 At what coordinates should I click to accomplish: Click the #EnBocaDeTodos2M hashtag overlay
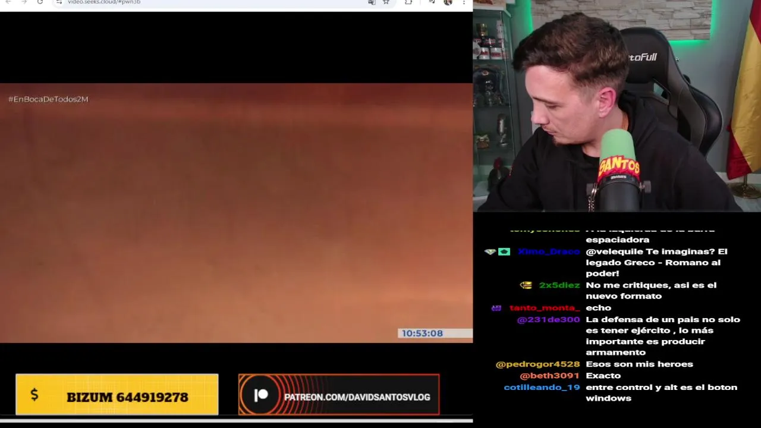click(48, 99)
